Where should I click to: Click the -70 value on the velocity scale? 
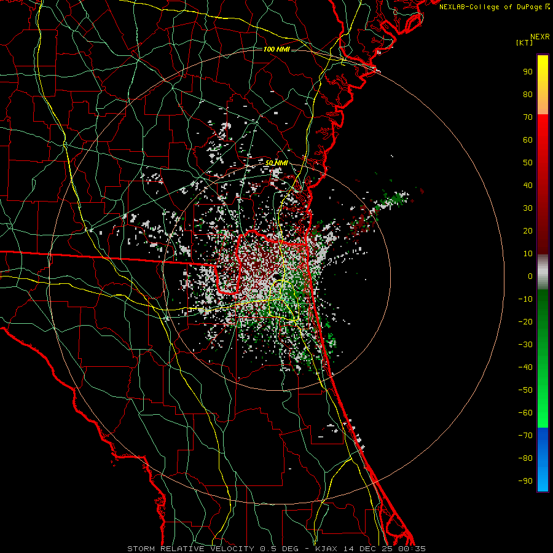point(525,436)
